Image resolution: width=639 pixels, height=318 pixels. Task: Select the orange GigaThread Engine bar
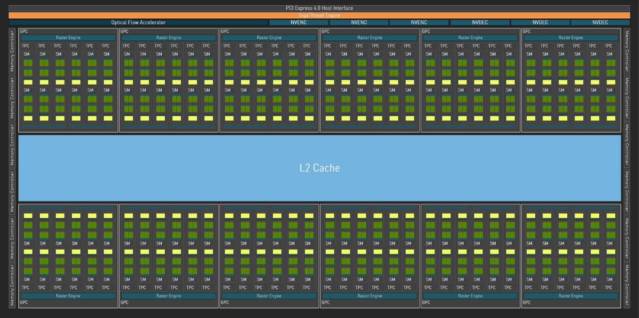[319, 15]
